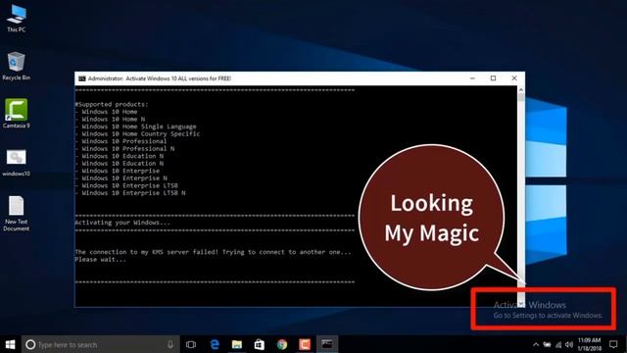Open File Explorer from the taskbar

pos(237,344)
